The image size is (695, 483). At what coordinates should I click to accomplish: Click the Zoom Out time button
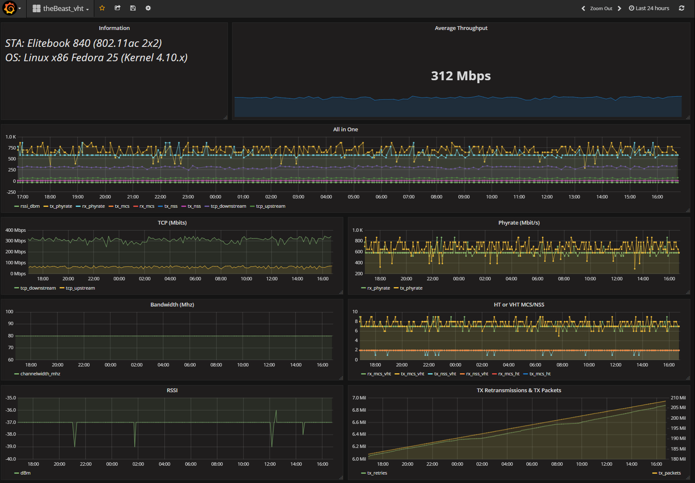(x=601, y=8)
